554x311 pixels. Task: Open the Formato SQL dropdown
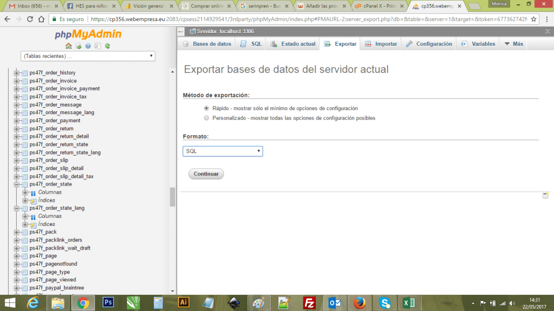click(x=223, y=151)
